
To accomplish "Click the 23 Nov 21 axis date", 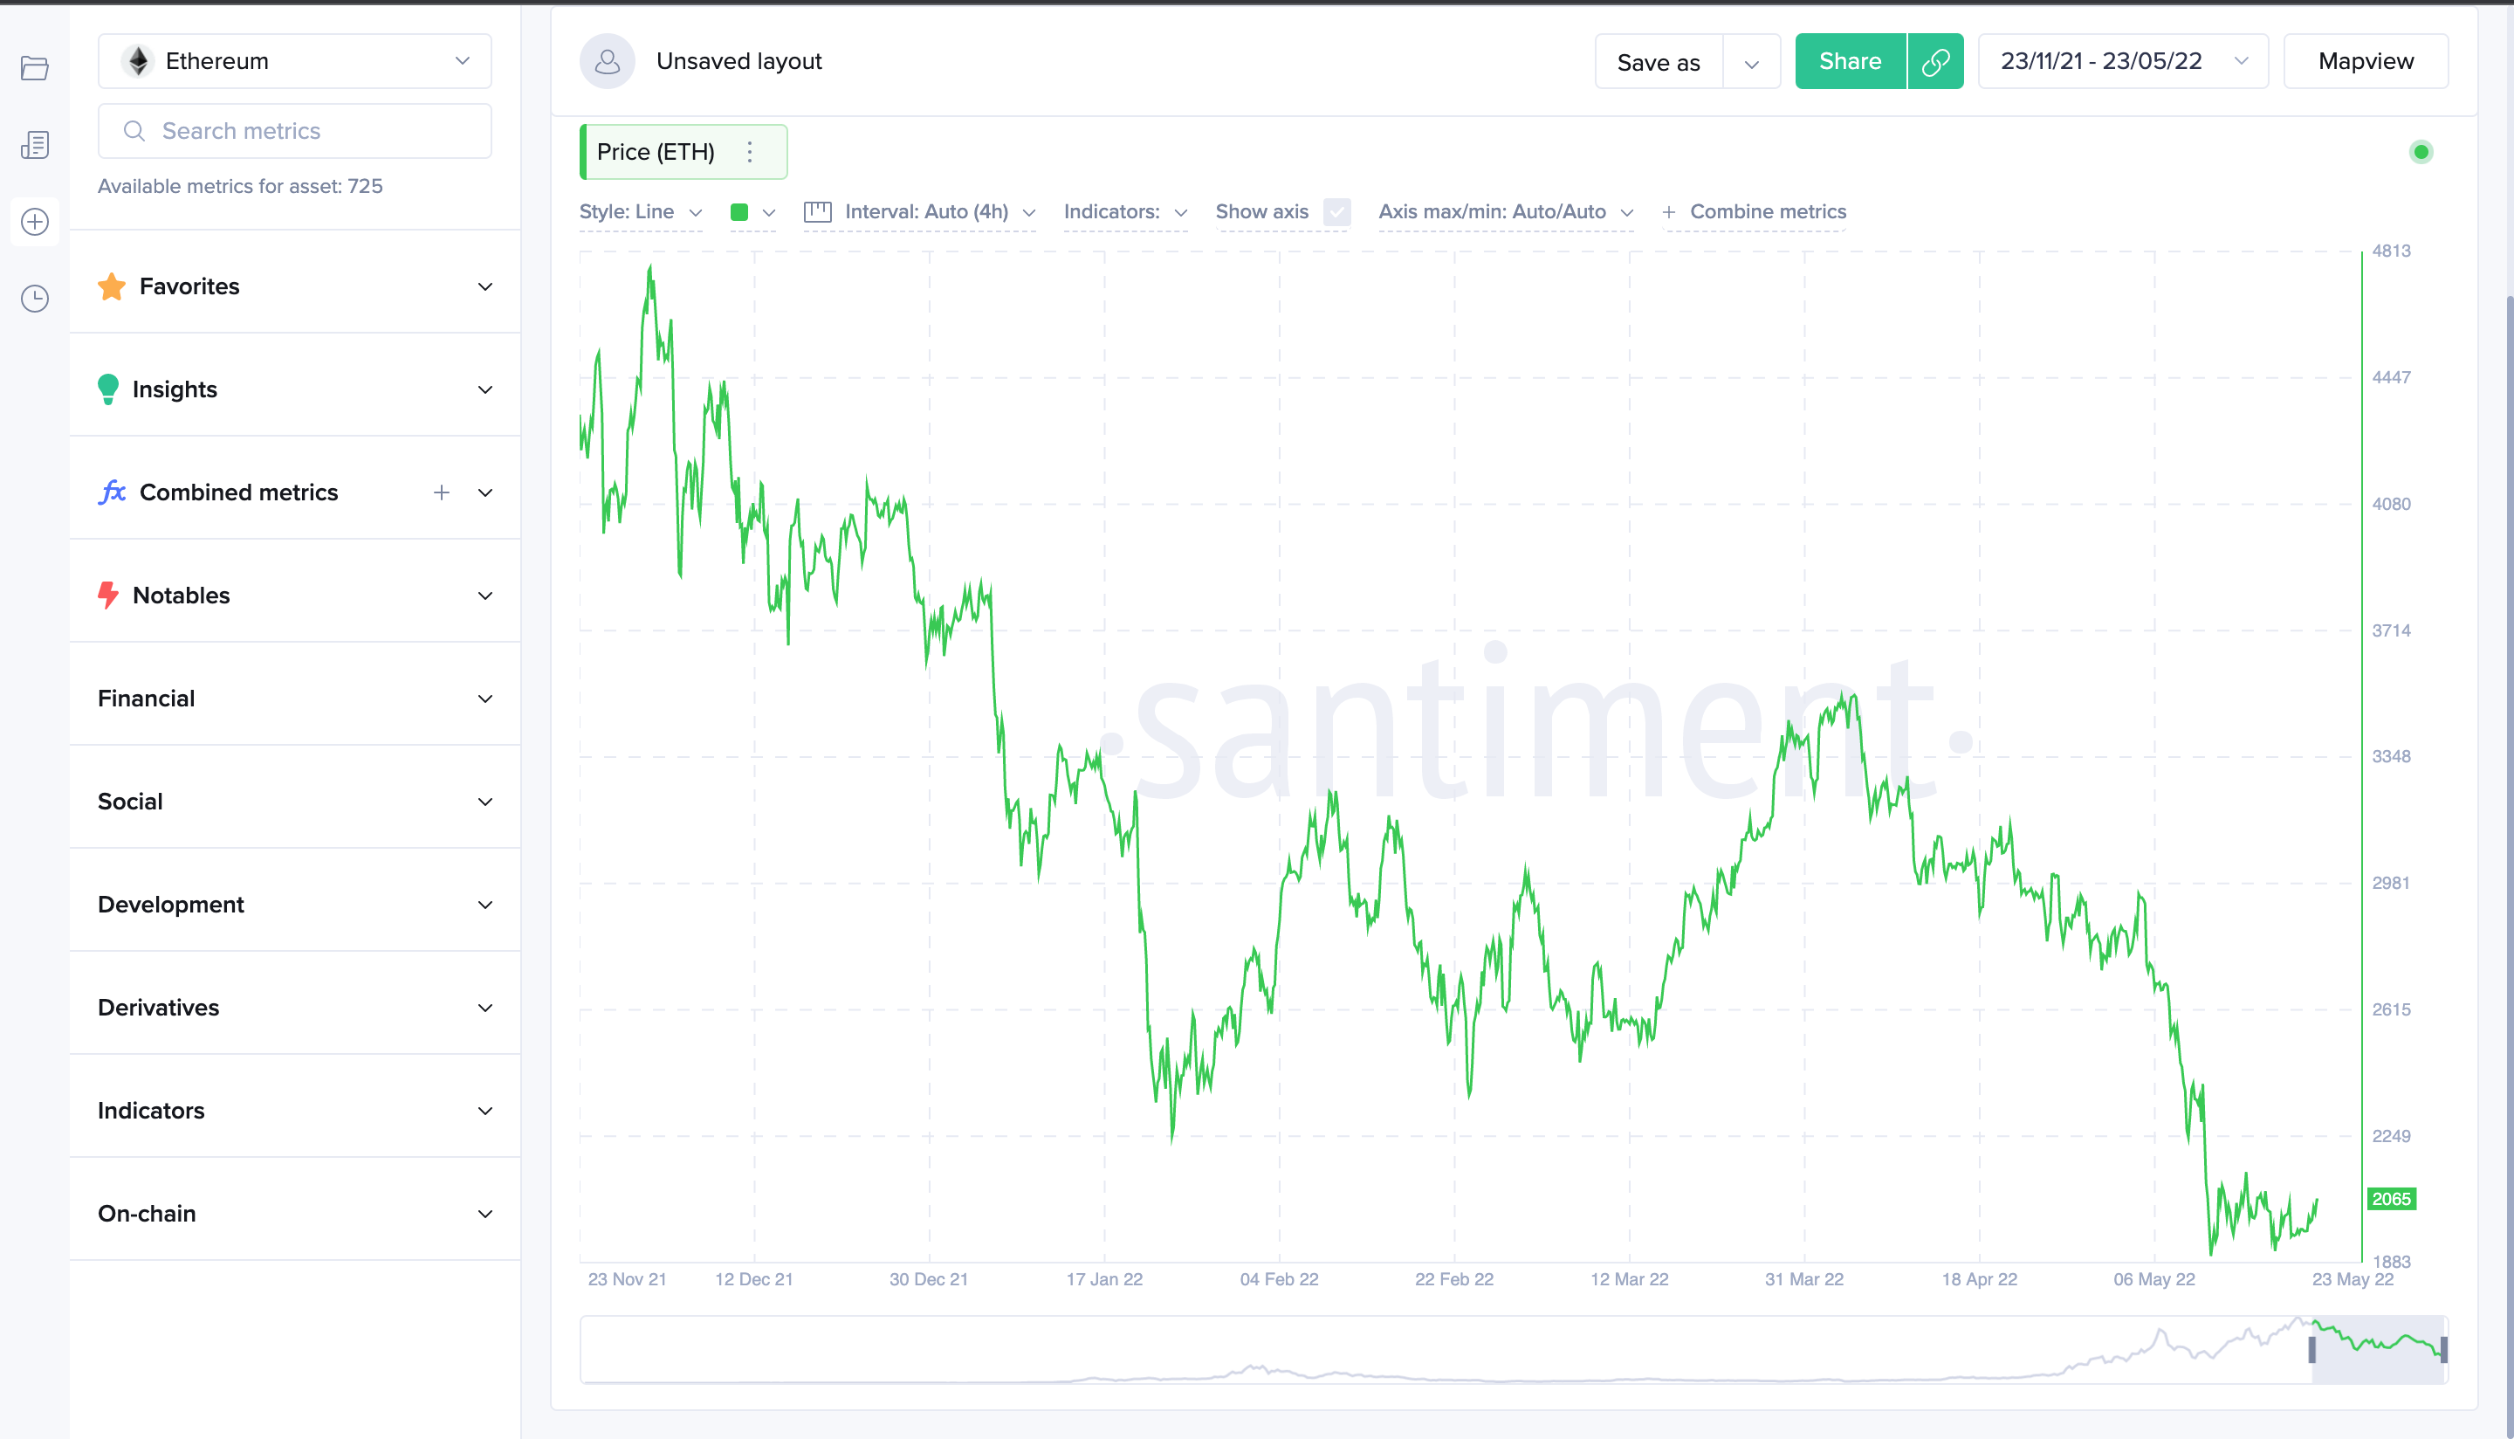I will point(628,1279).
